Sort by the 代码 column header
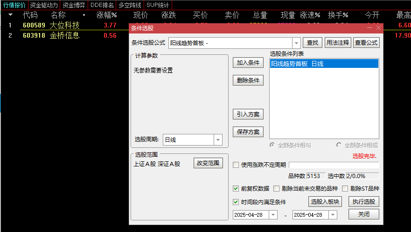 [x=30, y=15]
